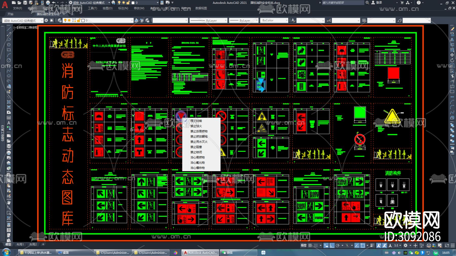Toggle the grid display in status bar
The width and height of the screenshot is (456, 256).
point(310,245)
